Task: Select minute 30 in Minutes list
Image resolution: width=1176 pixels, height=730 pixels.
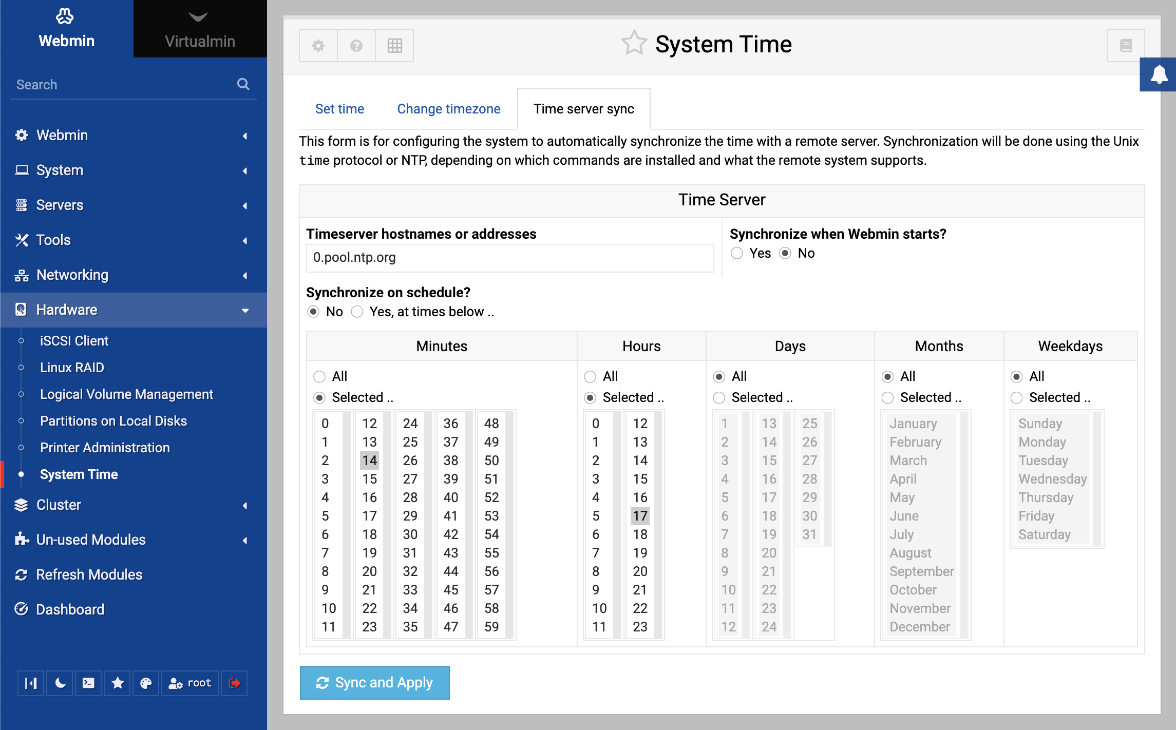Action: (410, 534)
